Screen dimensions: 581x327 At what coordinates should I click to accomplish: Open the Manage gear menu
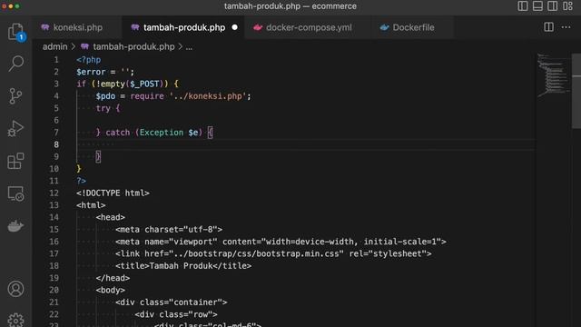[15, 320]
